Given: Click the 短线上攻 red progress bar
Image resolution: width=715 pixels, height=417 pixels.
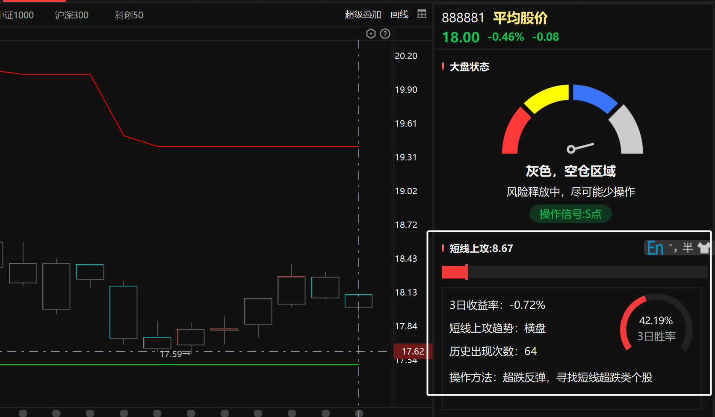Looking at the screenshot, I should 455,272.
